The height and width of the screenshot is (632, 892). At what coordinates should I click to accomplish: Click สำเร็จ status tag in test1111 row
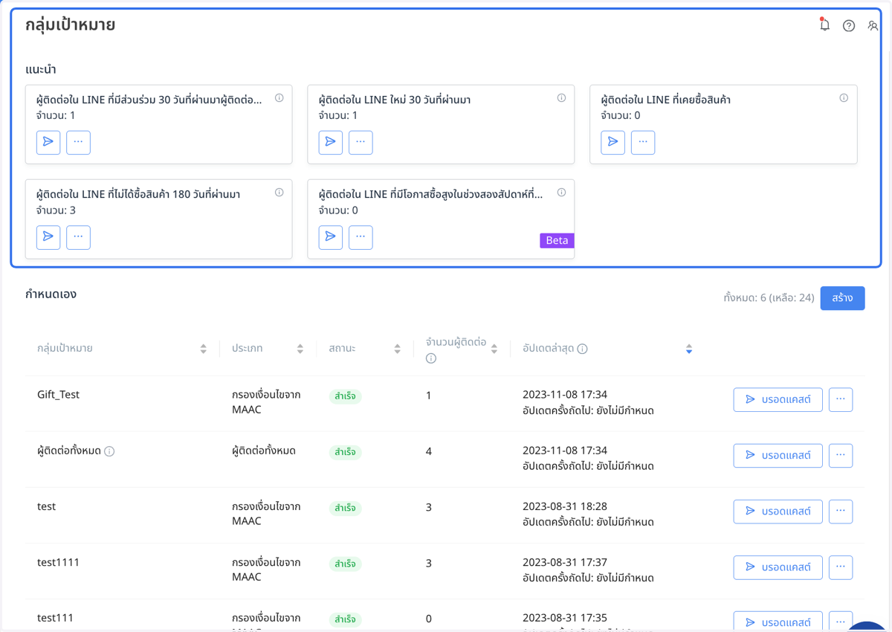[345, 564]
